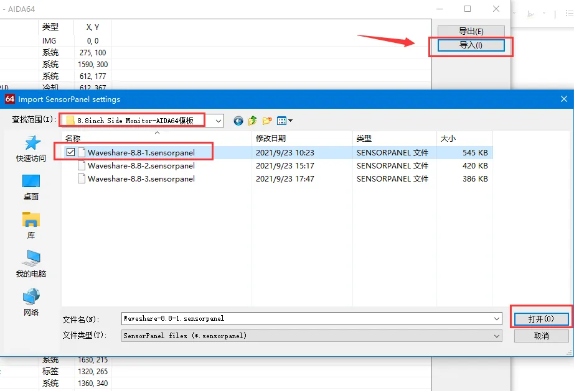Expand the file type dropdown

496,336
